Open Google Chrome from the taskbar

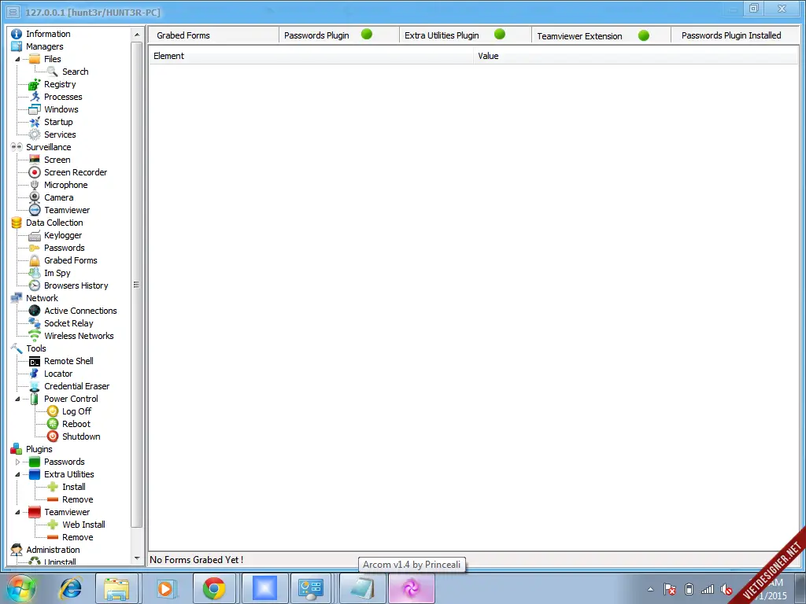tap(213, 588)
